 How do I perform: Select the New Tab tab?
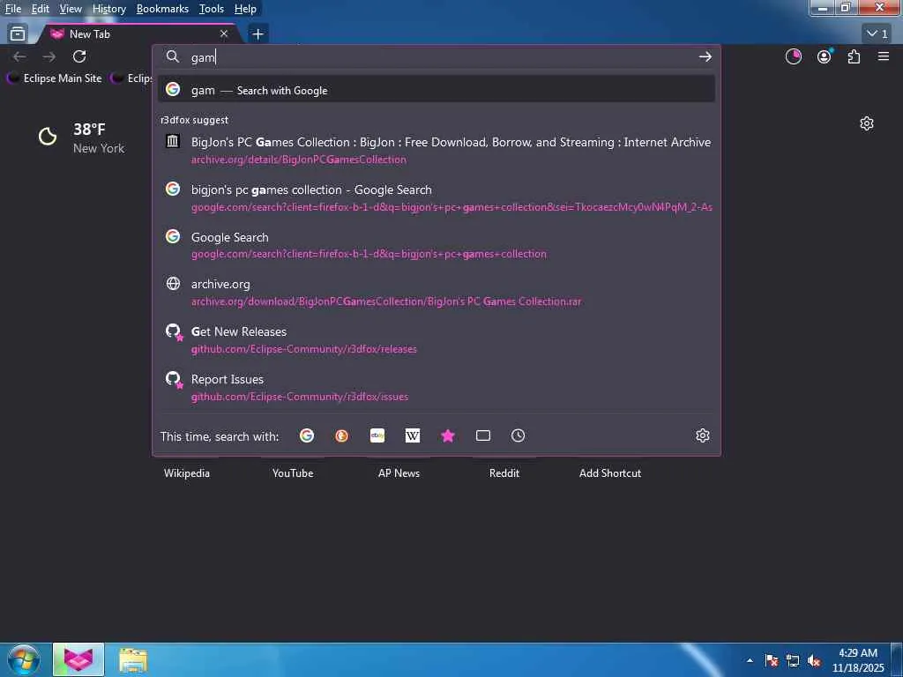click(138, 34)
